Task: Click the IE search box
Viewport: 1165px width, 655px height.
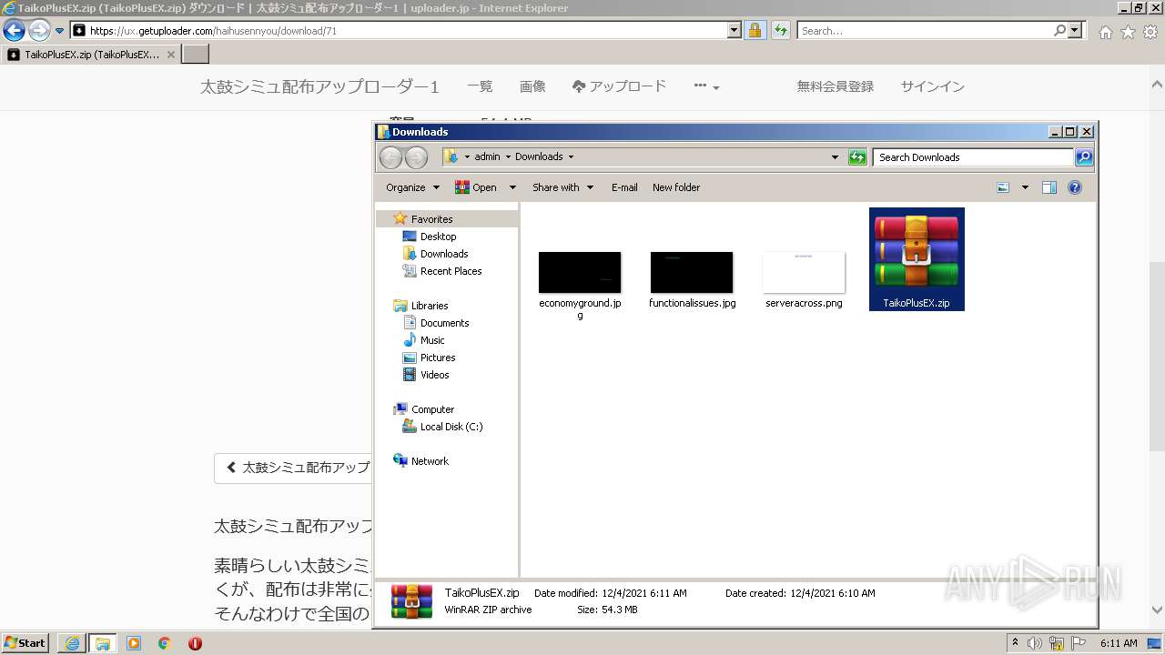Action: click(926, 30)
